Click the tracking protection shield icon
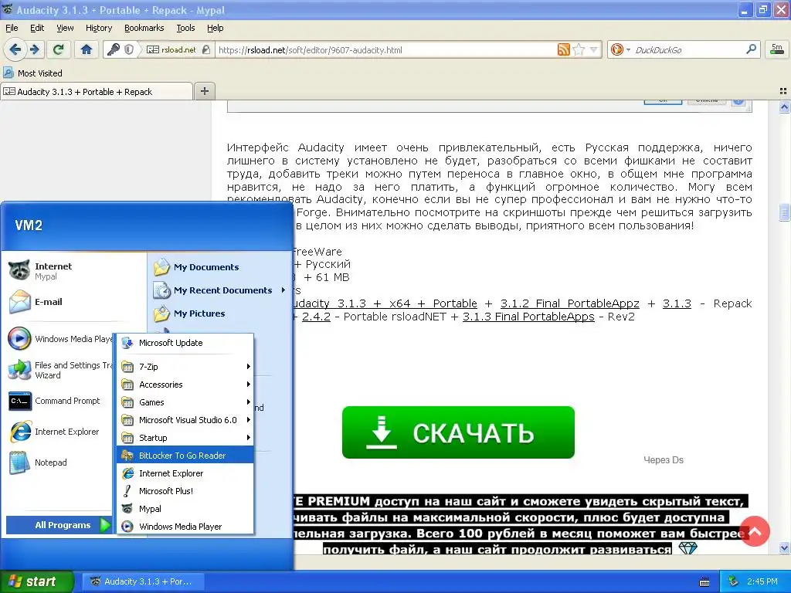 click(129, 49)
